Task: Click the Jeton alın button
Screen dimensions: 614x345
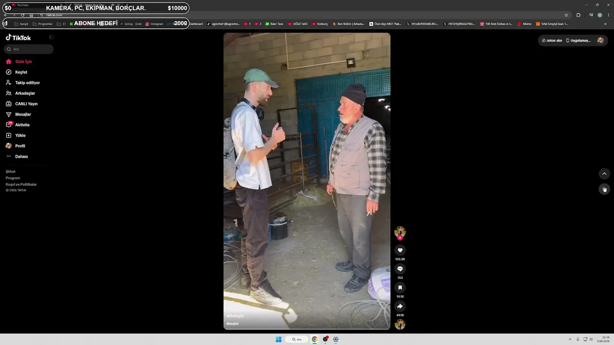Action: pos(552,41)
